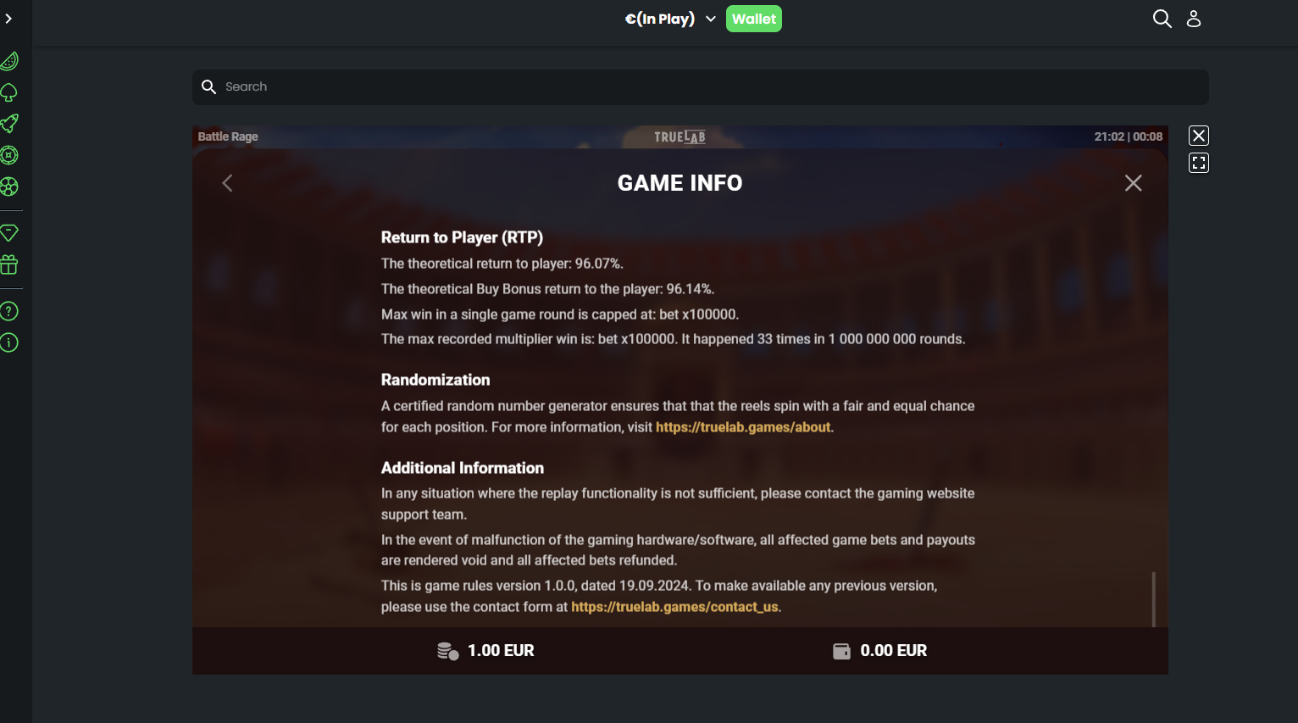The height and width of the screenshot is (723, 1298).
Task: Open the question mark help icon
Action: [9, 311]
